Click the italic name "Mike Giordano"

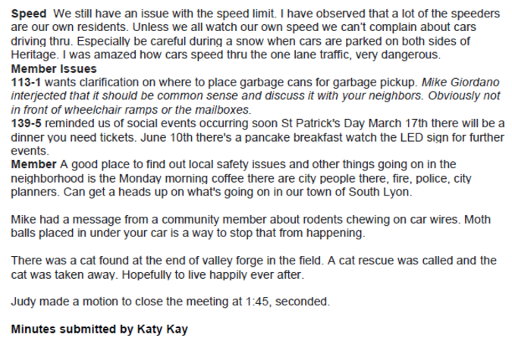click(460, 83)
